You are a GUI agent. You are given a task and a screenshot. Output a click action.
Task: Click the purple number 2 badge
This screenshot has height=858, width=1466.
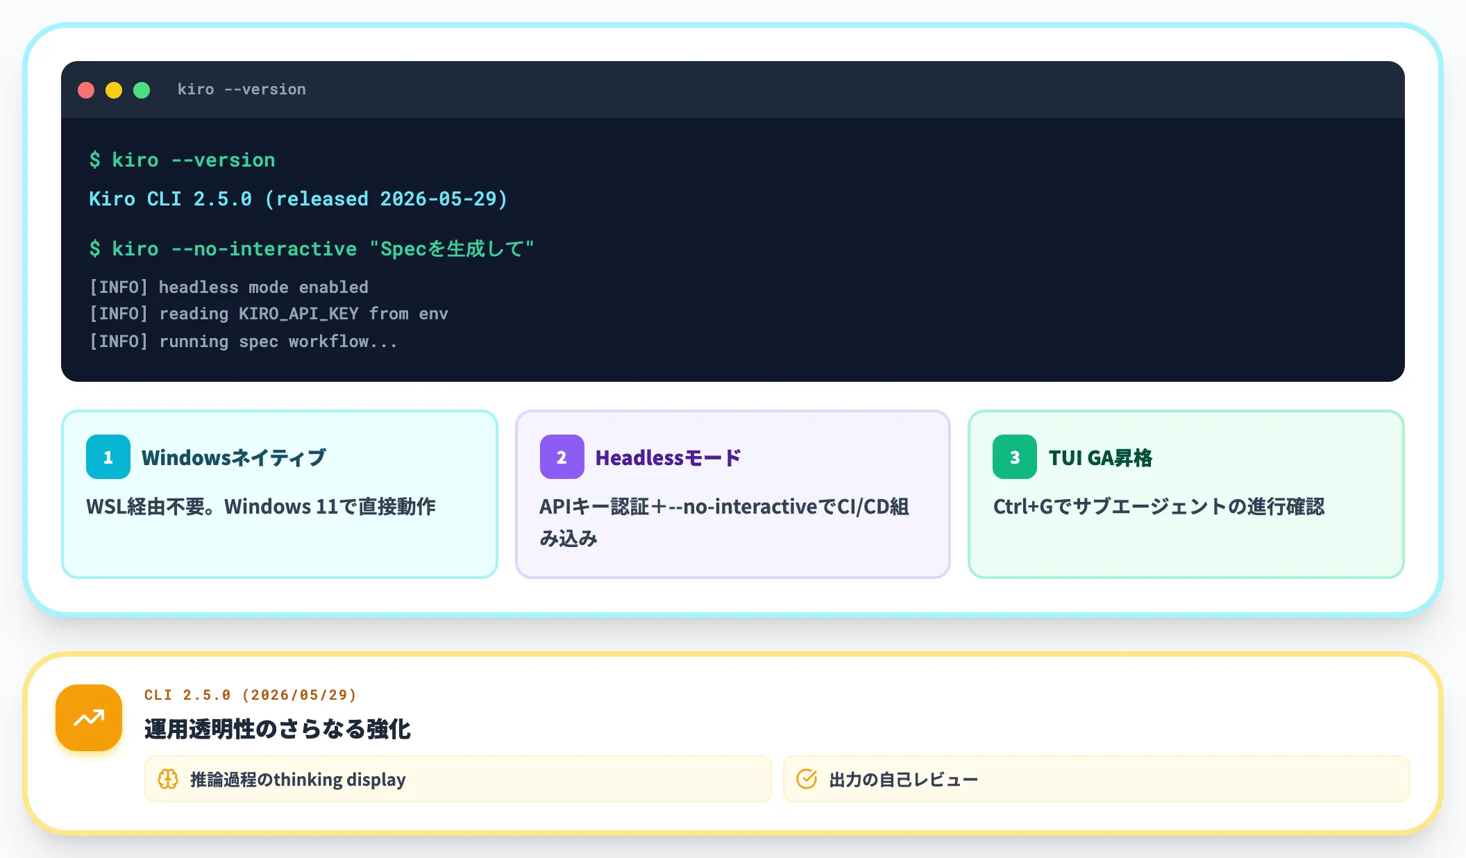point(562,457)
